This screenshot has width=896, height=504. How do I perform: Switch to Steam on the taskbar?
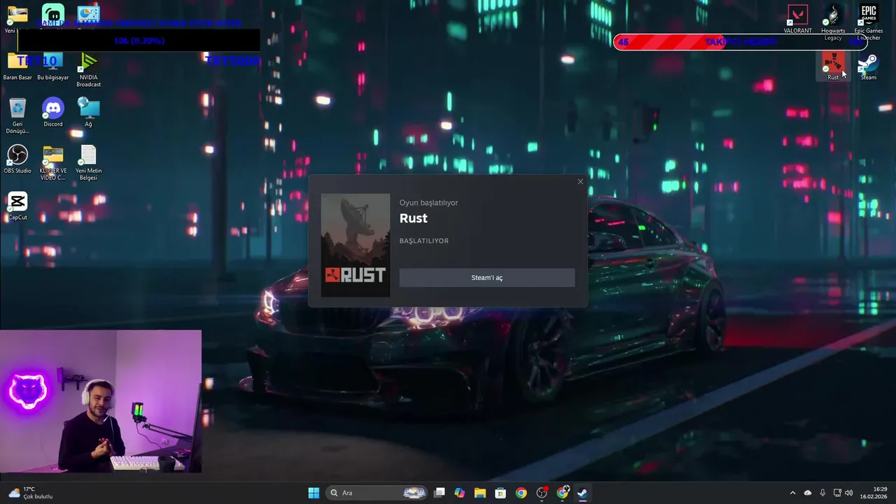coord(582,493)
